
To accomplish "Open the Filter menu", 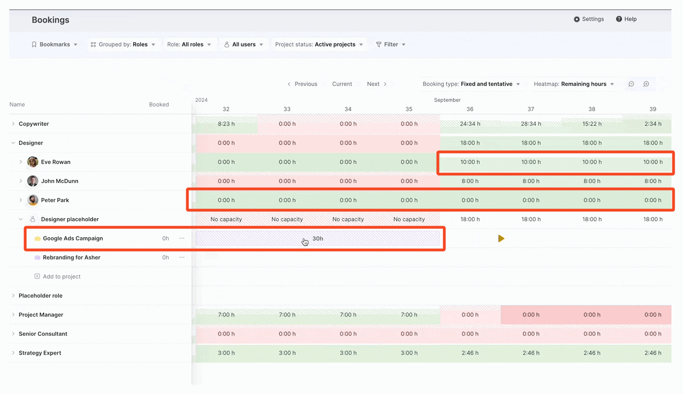I will point(390,45).
